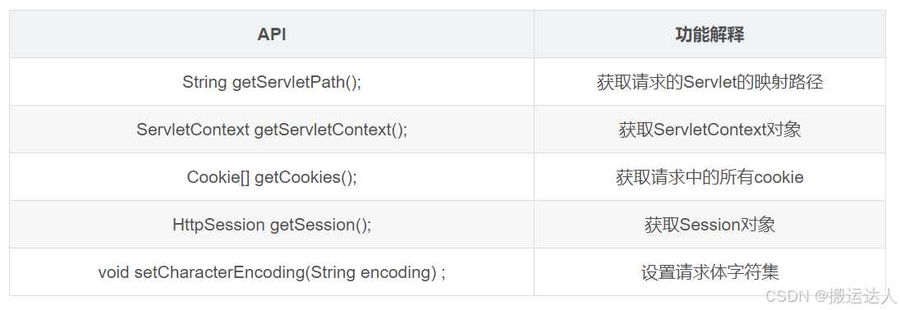Click the 获取Session对象 description
The width and height of the screenshot is (900, 310).
709,225
